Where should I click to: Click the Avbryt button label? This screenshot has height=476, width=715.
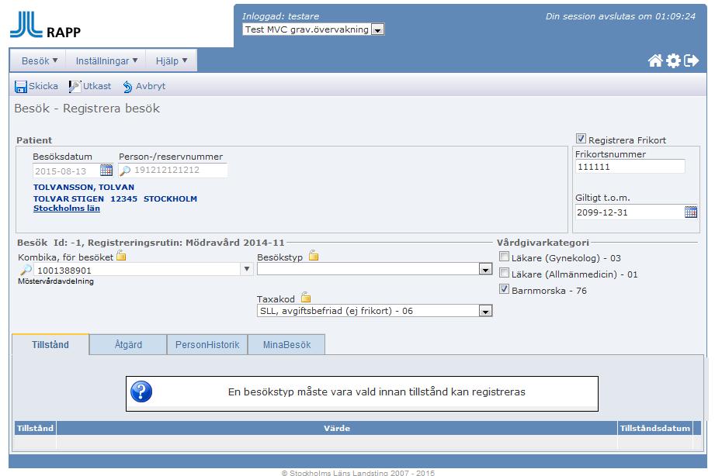(x=151, y=86)
